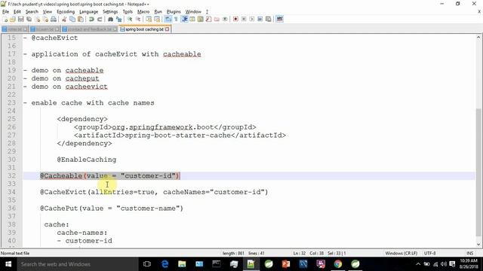Click the UTF-8 encoding status entry

point(429,253)
